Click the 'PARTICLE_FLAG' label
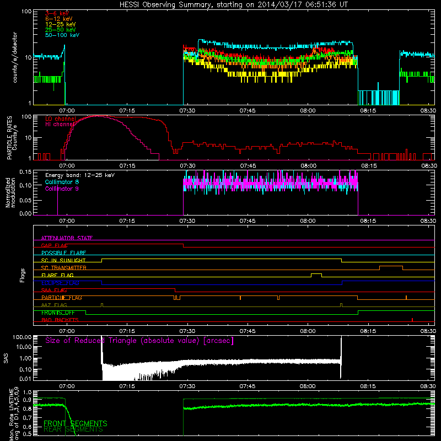 [62, 298]
